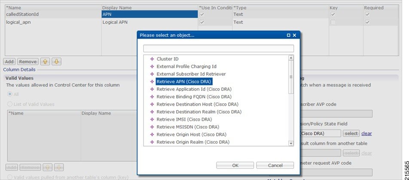Click Remove button below columns table
409x180 pixels.
pyautogui.click(x=27, y=62)
